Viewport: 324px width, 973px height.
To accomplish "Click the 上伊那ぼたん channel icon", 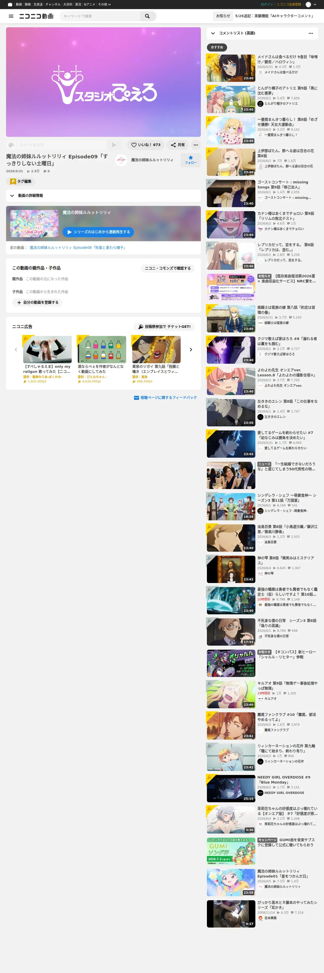I will click(260, 166).
